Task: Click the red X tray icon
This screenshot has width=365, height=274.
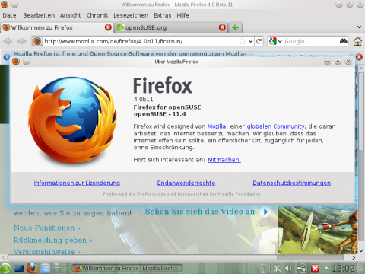Action: [x=315, y=269]
